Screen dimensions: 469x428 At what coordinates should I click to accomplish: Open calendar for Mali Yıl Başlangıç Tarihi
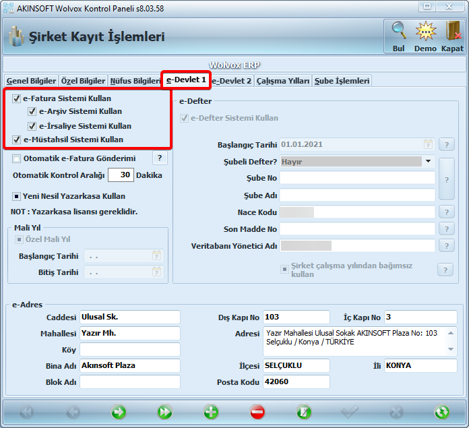click(x=156, y=255)
